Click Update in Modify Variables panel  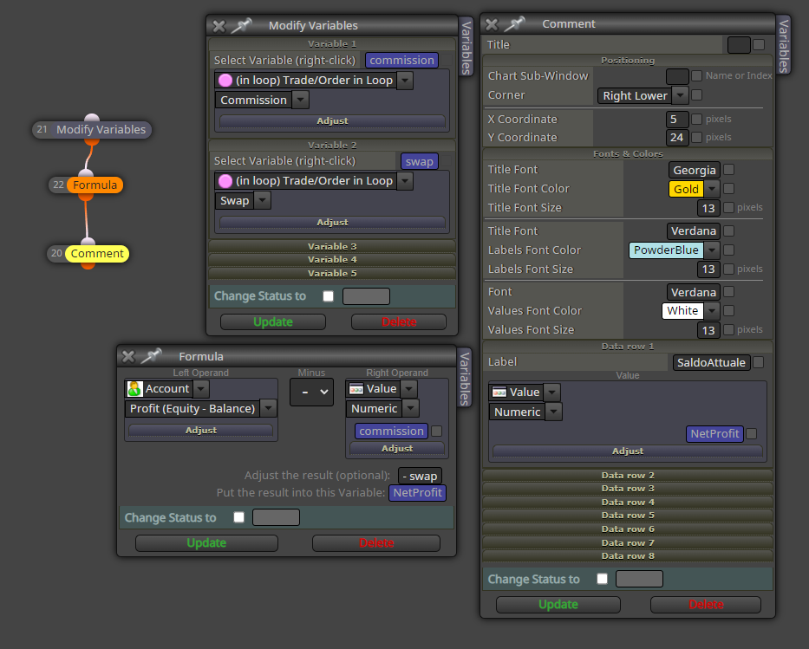coord(273,322)
